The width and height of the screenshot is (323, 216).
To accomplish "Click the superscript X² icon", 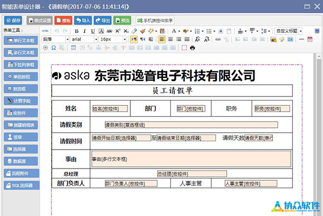I will click(x=118, y=31).
